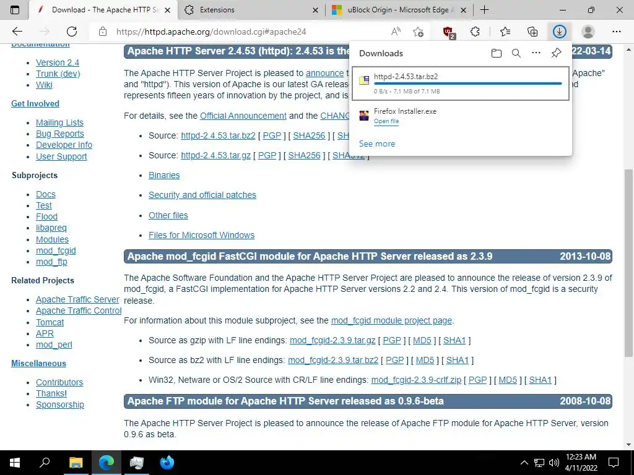634x475 pixels.
Task: Click MD5 link for mod_fcgid-2.3.9.tar.bz2
Action: pyautogui.click(x=425, y=361)
